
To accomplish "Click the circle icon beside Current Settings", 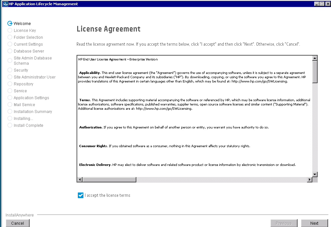I will tap(10, 44).
